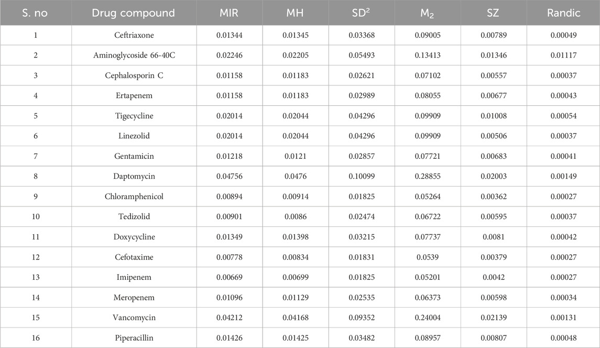Click the Chloramphenicol compound cell

(x=134, y=197)
